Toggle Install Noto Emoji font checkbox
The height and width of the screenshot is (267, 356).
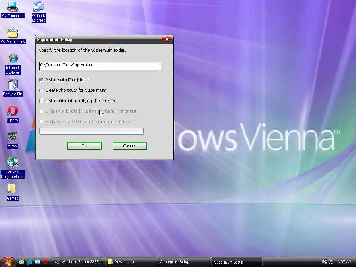tap(41, 80)
